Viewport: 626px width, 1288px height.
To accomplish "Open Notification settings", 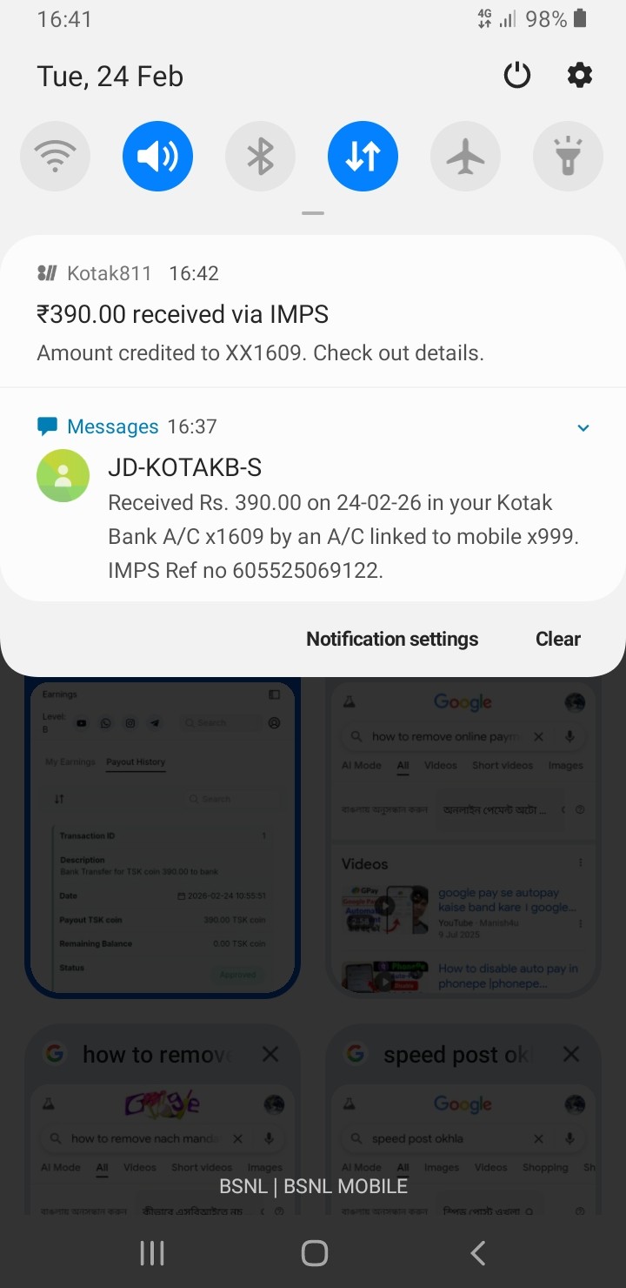I will pos(392,639).
